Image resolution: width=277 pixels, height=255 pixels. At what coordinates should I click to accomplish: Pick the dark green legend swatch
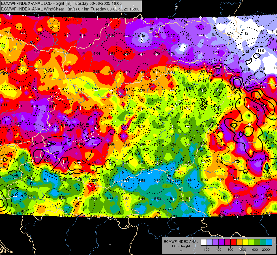click(x=257, y=243)
